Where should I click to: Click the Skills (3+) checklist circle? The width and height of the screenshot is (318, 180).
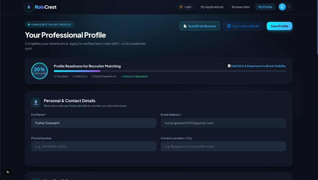click(74, 77)
